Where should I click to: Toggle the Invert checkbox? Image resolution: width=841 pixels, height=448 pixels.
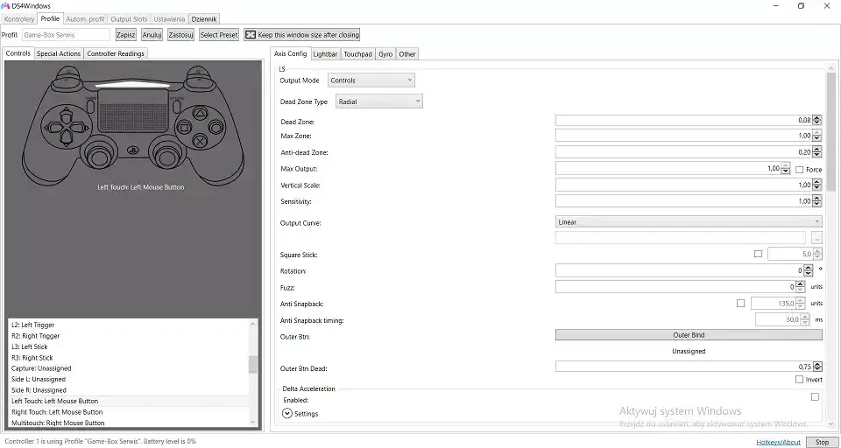click(799, 380)
